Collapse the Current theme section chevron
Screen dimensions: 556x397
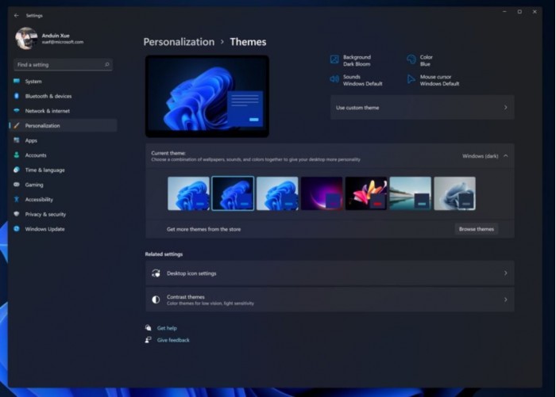click(506, 156)
